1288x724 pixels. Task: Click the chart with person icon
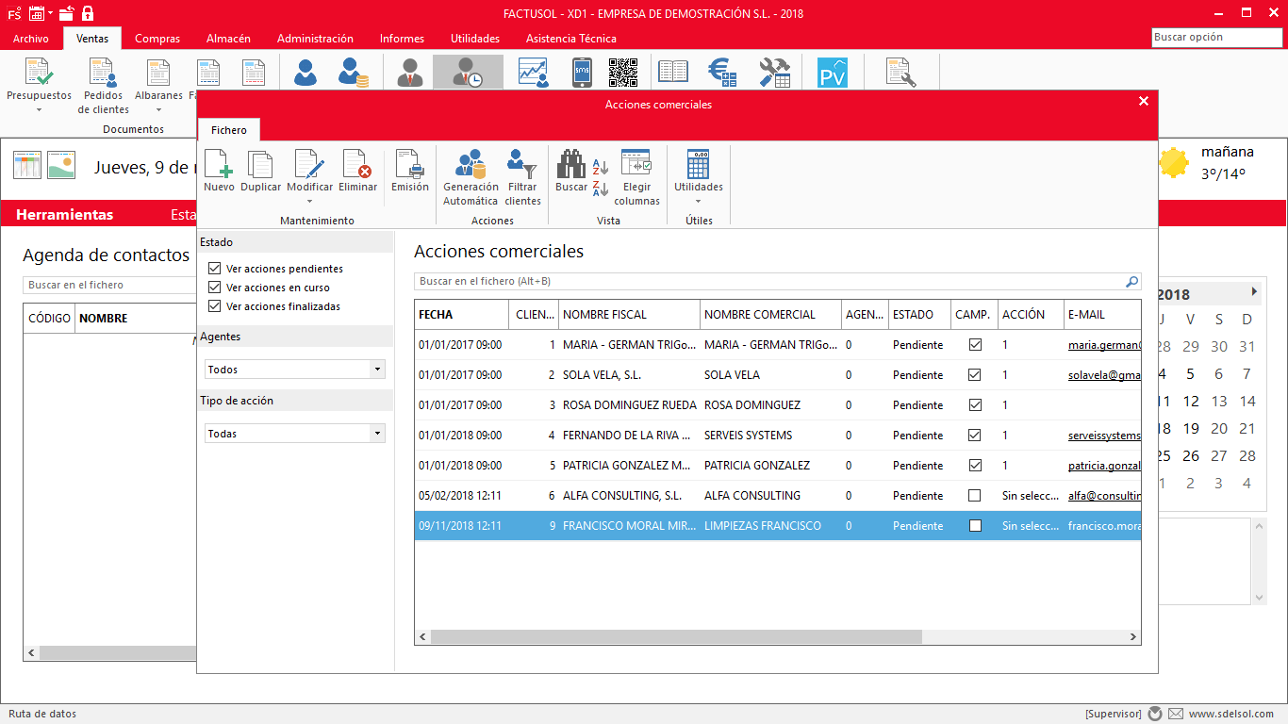pos(534,73)
